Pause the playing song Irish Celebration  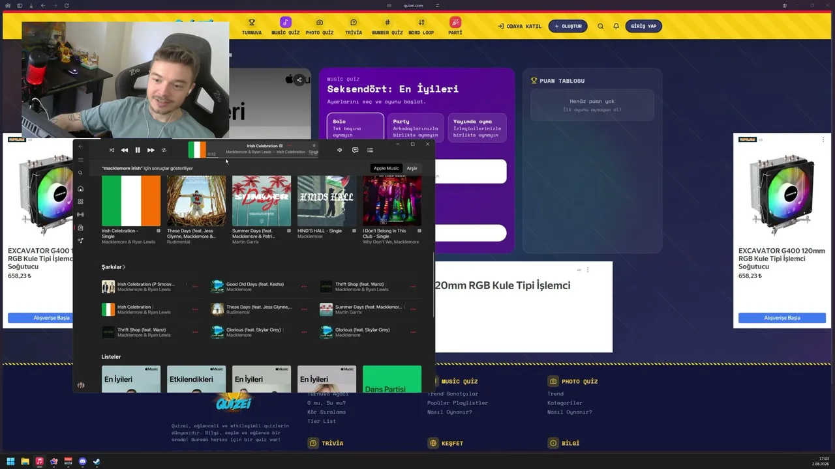point(138,150)
